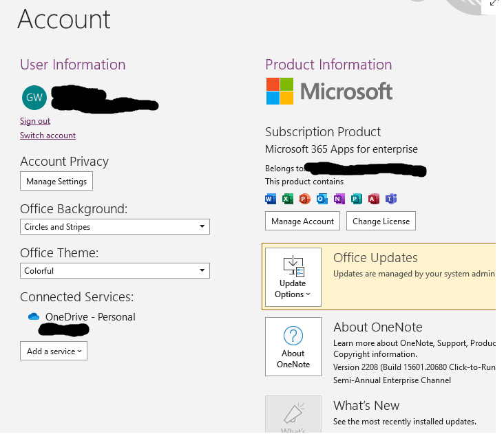The image size is (504, 434).
Task: Click the Microsoft 365 Apps for enterprise text
Action: coord(342,149)
